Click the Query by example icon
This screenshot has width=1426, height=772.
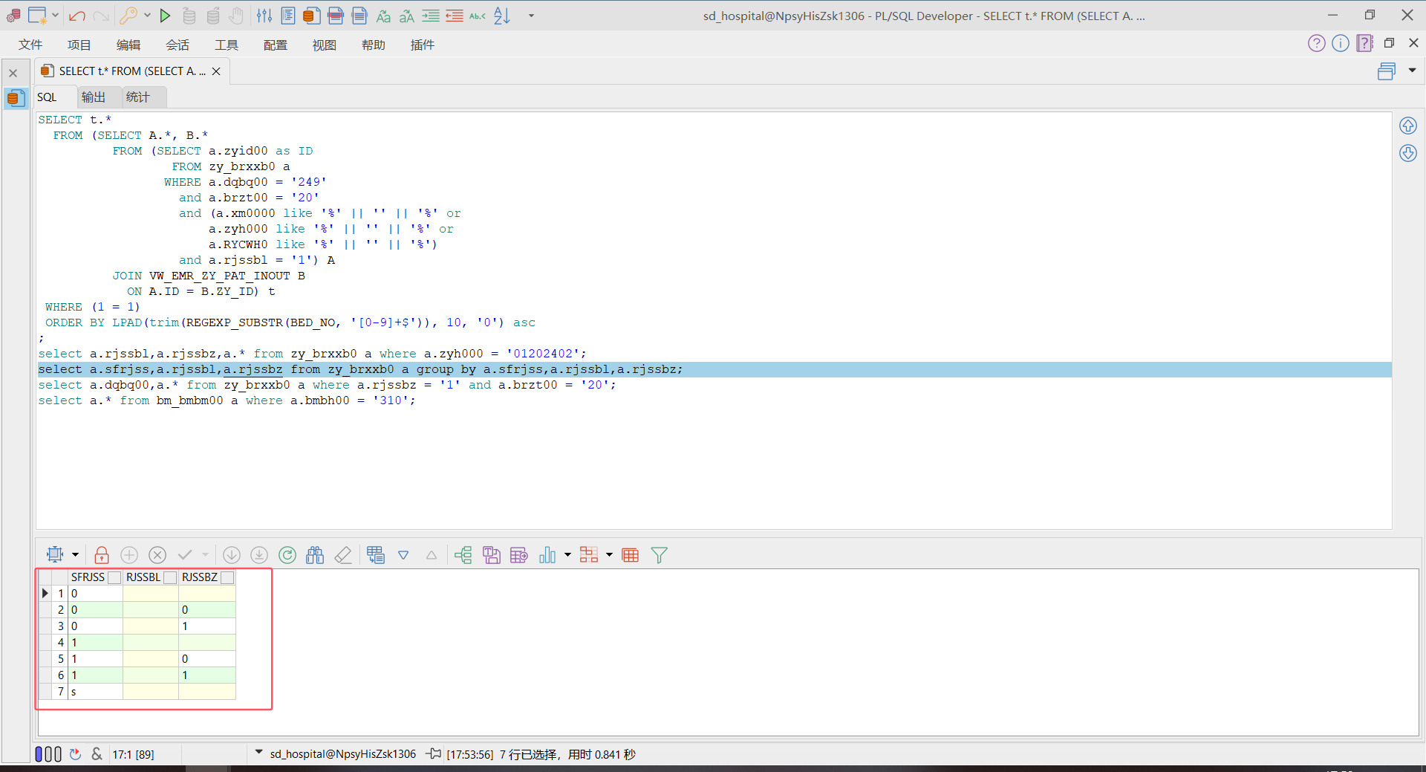[x=376, y=555]
